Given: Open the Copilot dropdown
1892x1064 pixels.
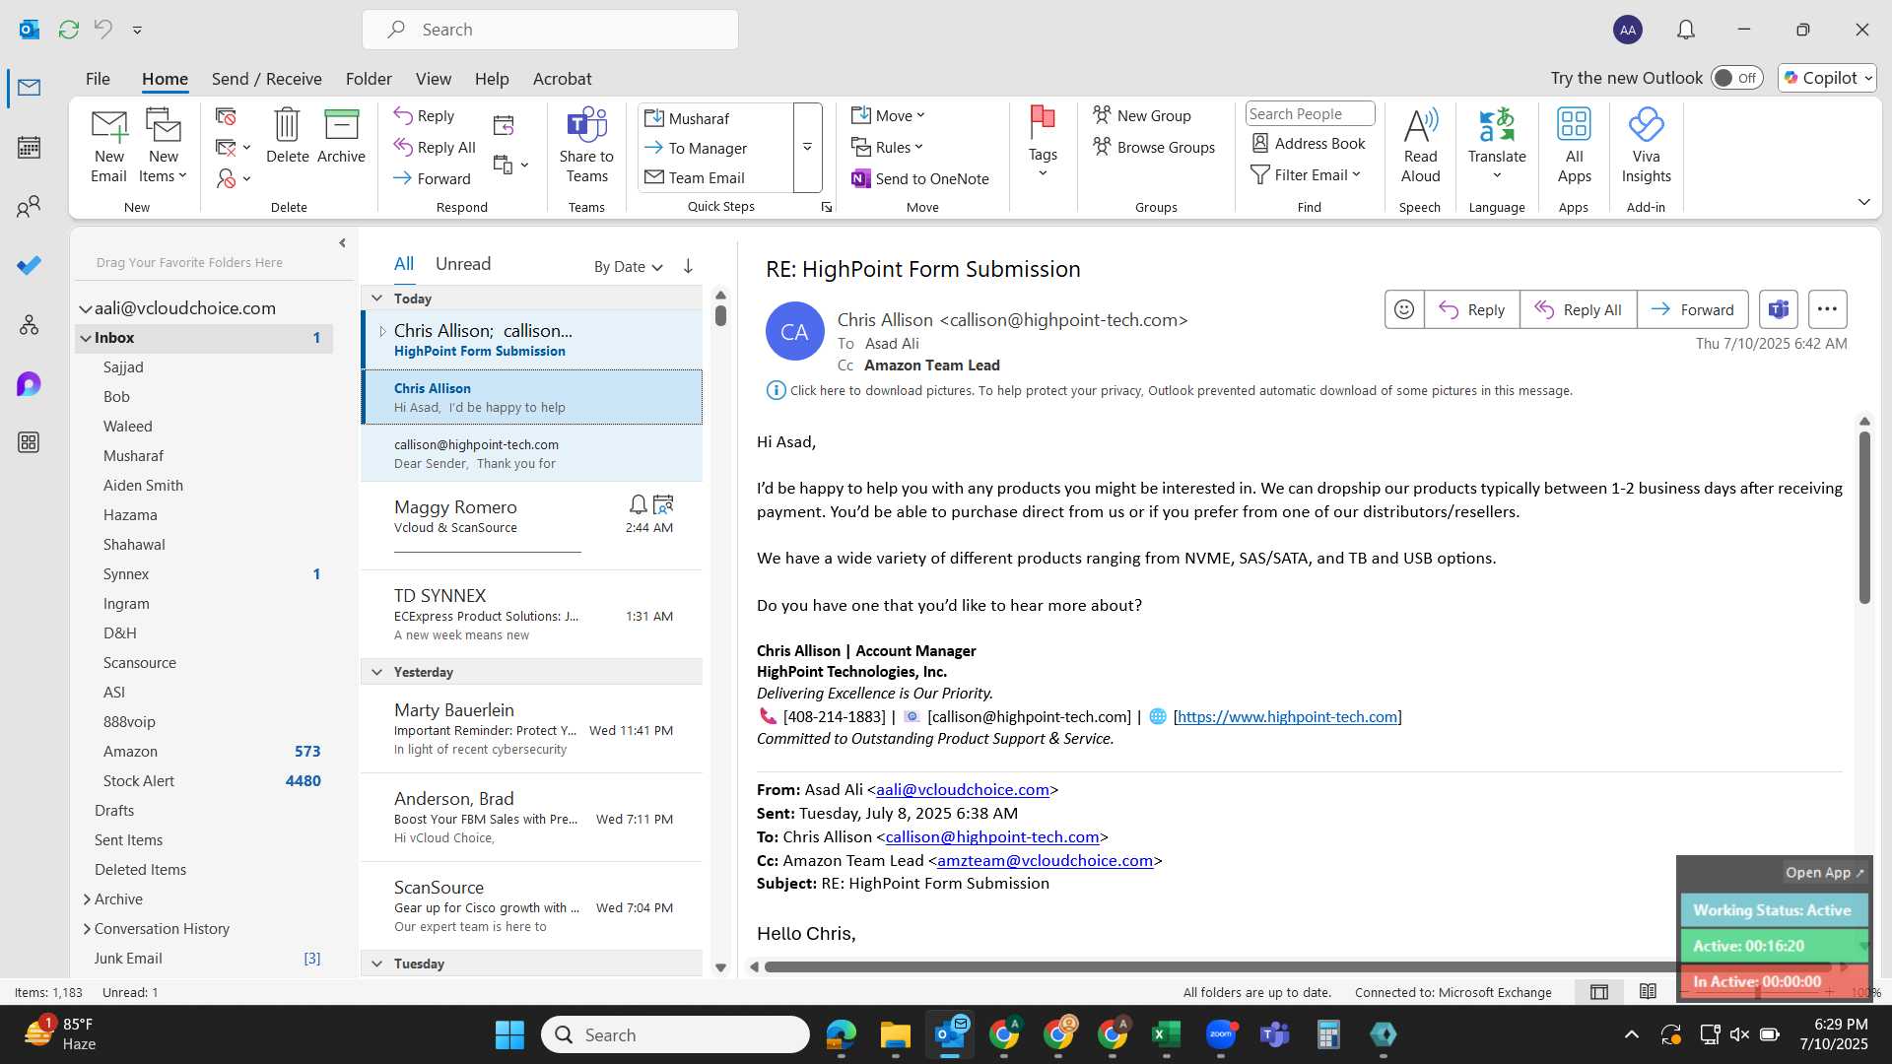Looking at the screenshot, I should pos(1827,78).
